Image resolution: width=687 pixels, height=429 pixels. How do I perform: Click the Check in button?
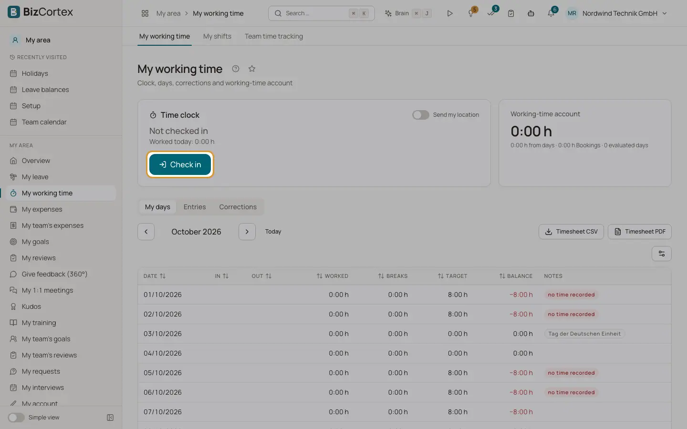180,164
